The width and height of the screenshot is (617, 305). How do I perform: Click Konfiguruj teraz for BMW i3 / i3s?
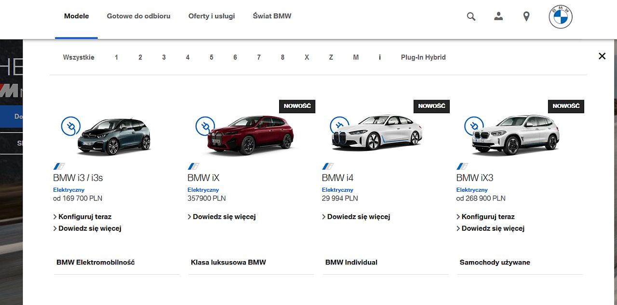point(85,217)
